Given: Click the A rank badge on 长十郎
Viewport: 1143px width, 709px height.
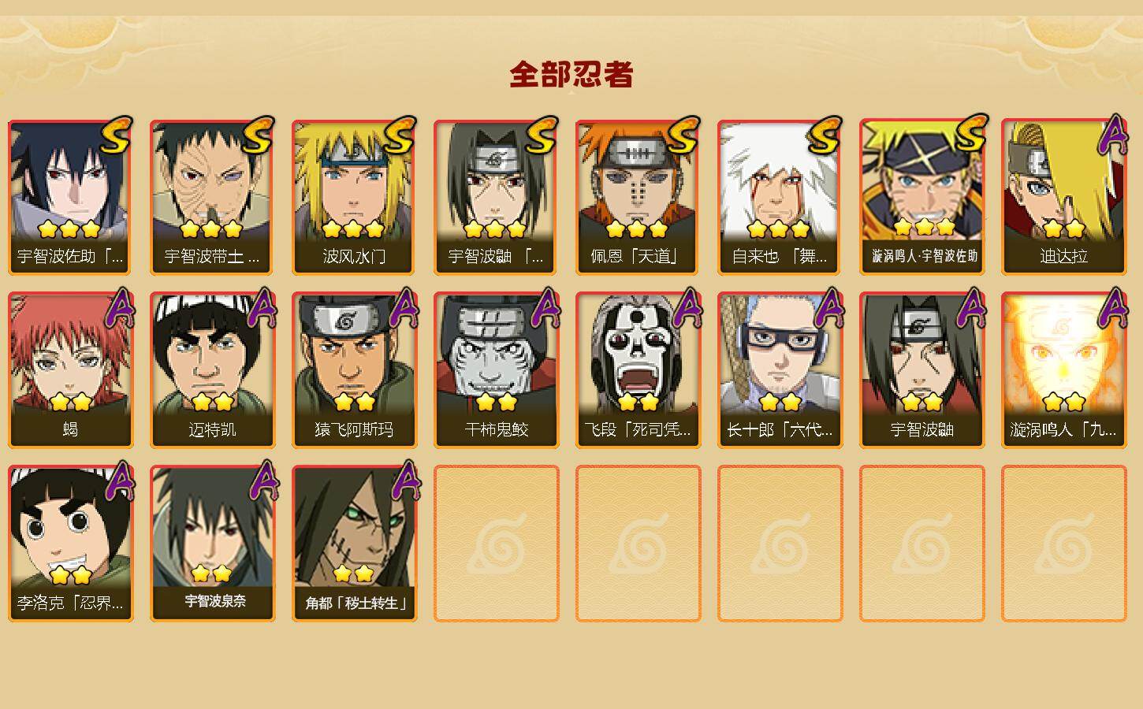Looking at the screenshot, I should coord(828,308).
